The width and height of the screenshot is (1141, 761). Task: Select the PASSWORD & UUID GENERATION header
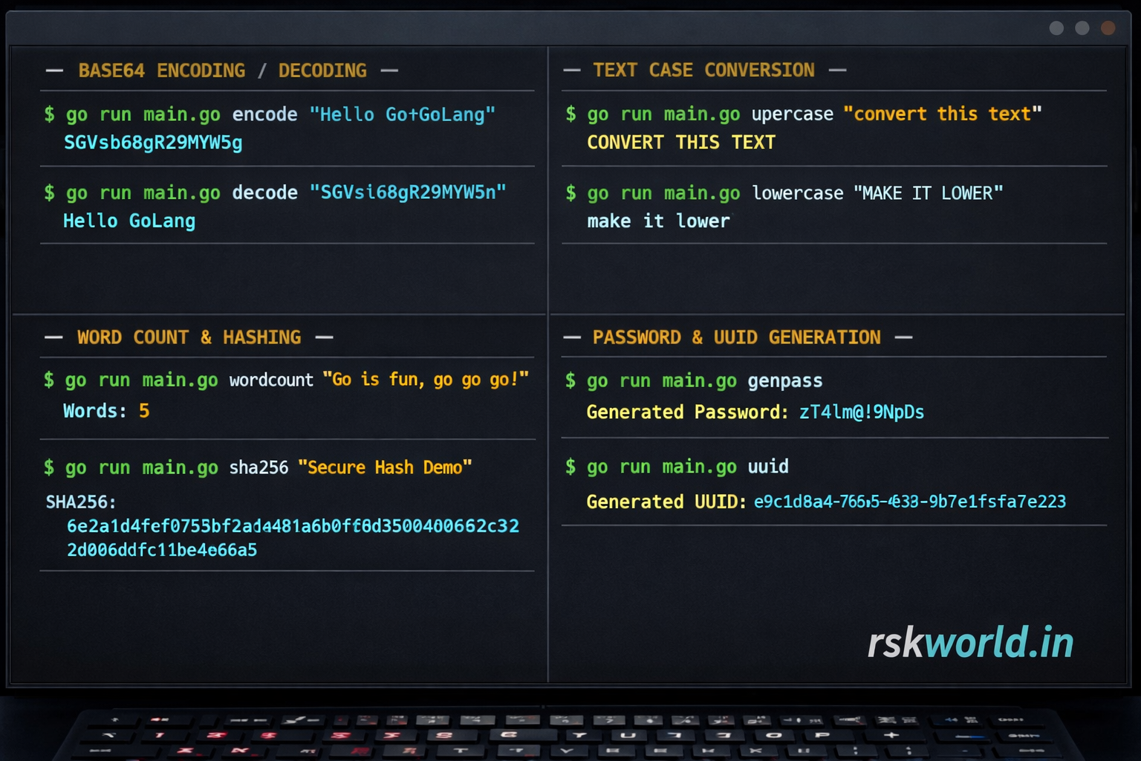click(736, 337)
